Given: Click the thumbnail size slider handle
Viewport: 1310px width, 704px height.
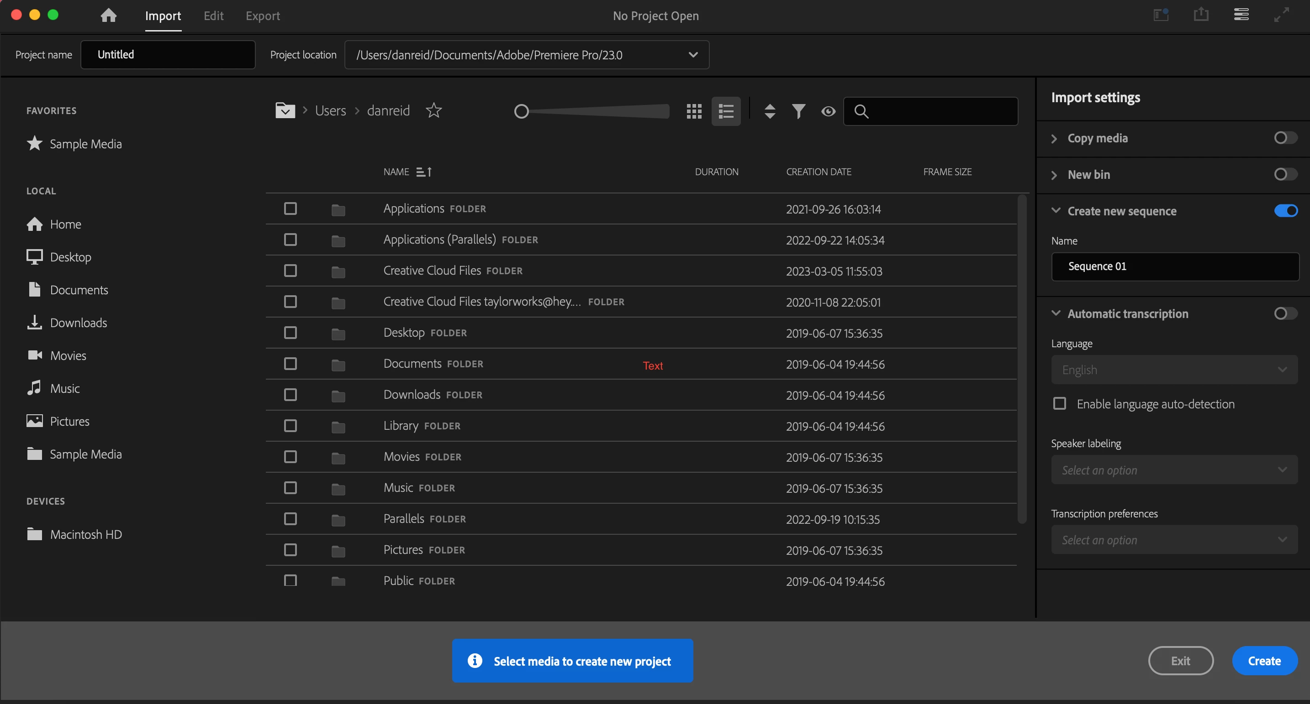Looking at the screenshot, I should point(521,111).
